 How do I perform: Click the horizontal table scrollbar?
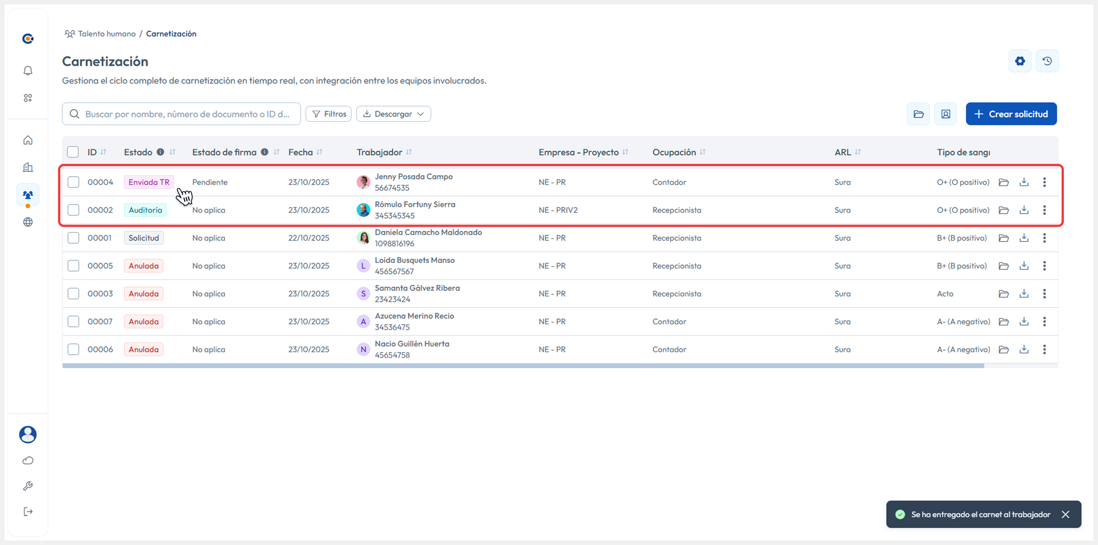[x=523, y=366]
